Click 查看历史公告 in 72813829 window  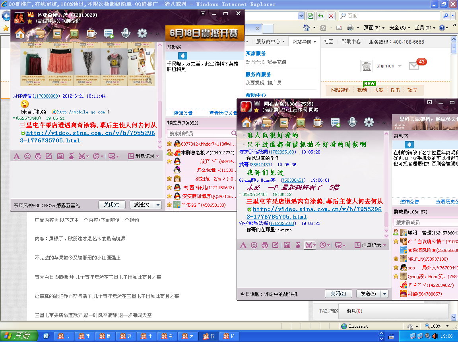[223, 113]
